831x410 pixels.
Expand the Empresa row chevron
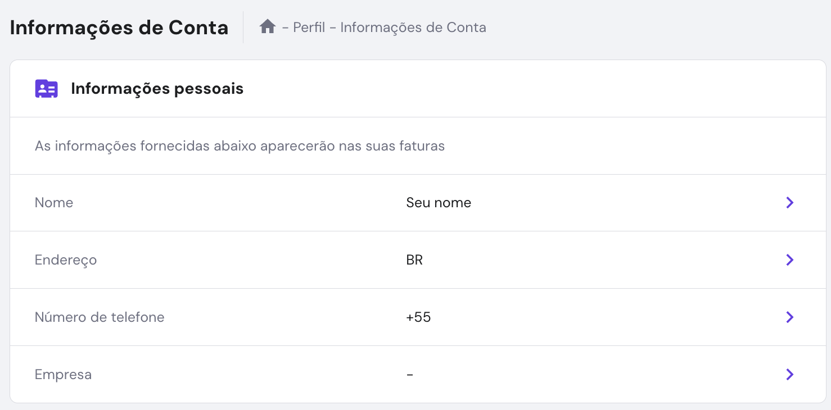789,375
